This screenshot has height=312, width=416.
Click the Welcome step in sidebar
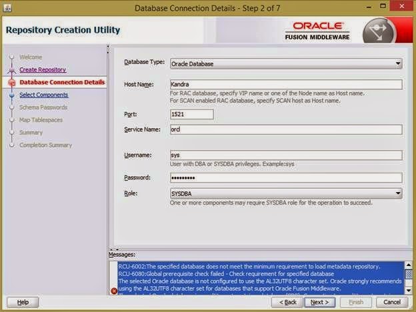pyautogui.click(x=31, y=57)
